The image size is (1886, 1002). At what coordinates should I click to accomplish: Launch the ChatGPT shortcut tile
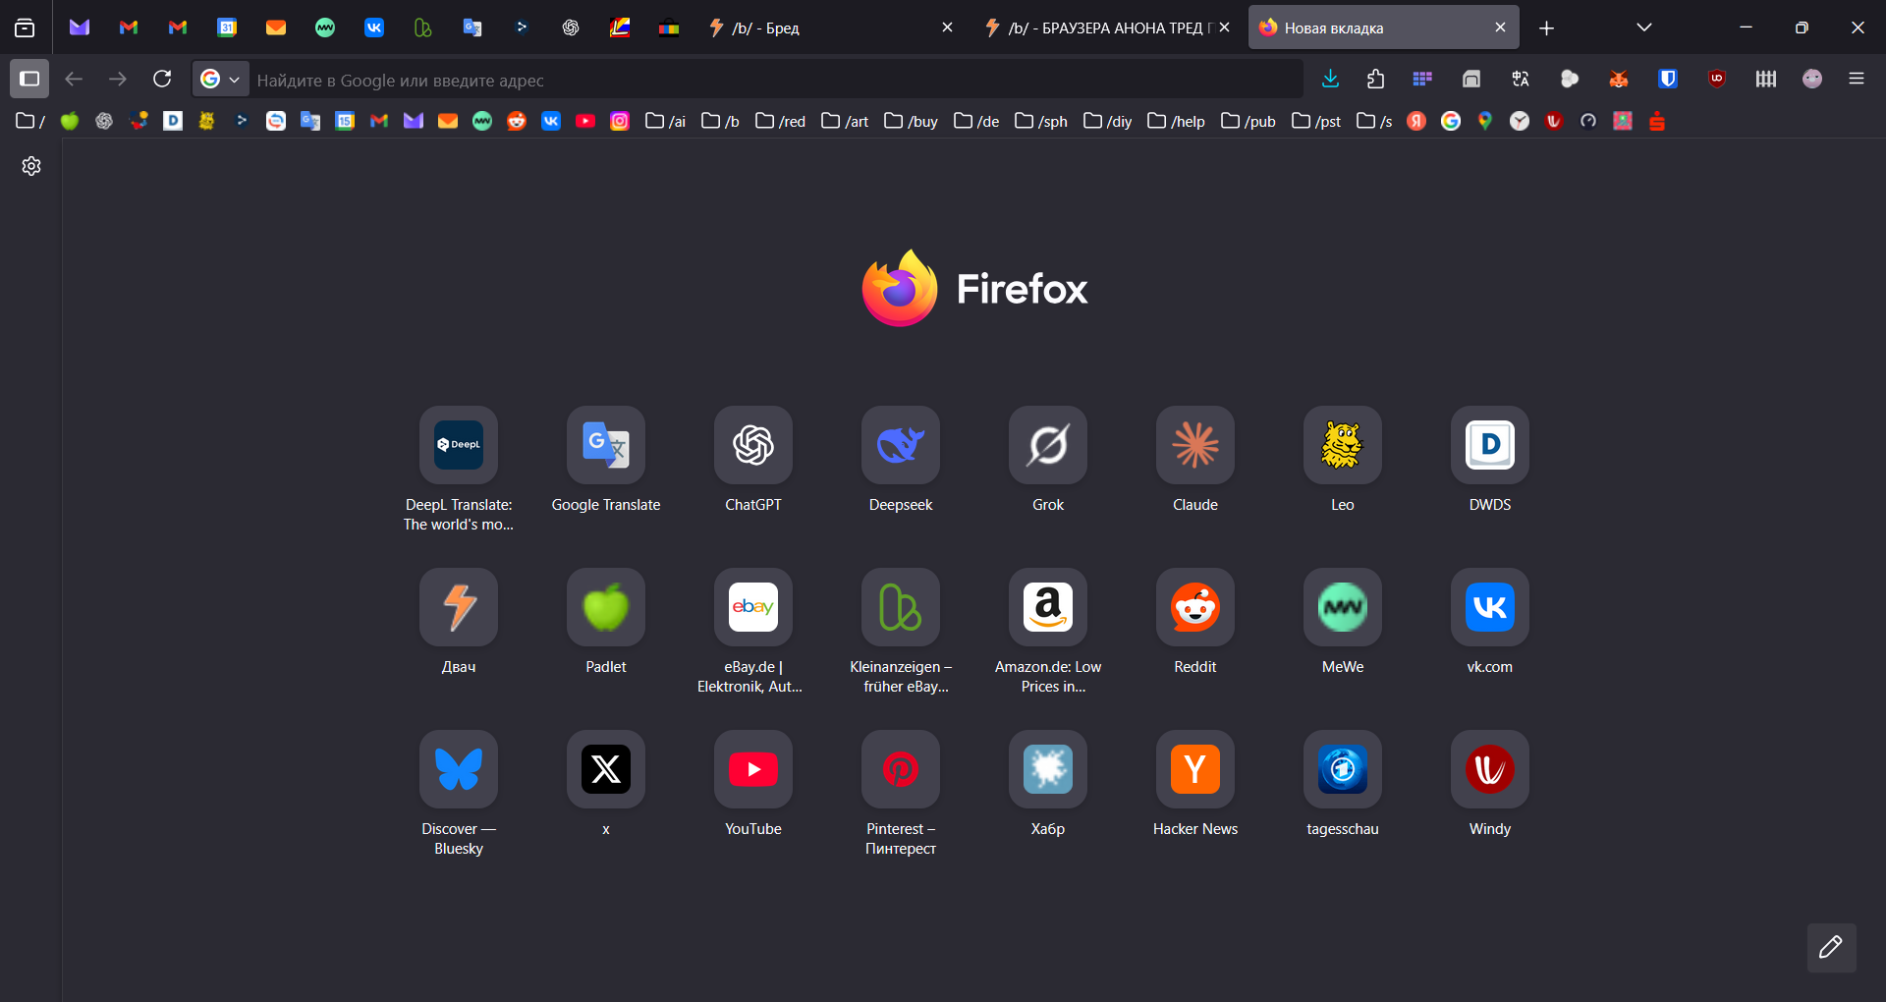753,445
